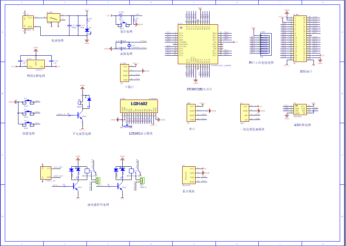Click the S_C3 capacitor on XTAL2
The image size is (346, 246).
pyautogui.click(x=121, y=41)
